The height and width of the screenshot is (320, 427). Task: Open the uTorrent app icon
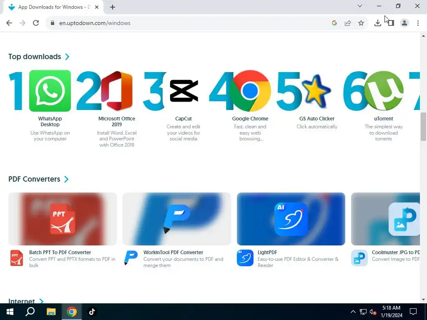coord(384,90)
